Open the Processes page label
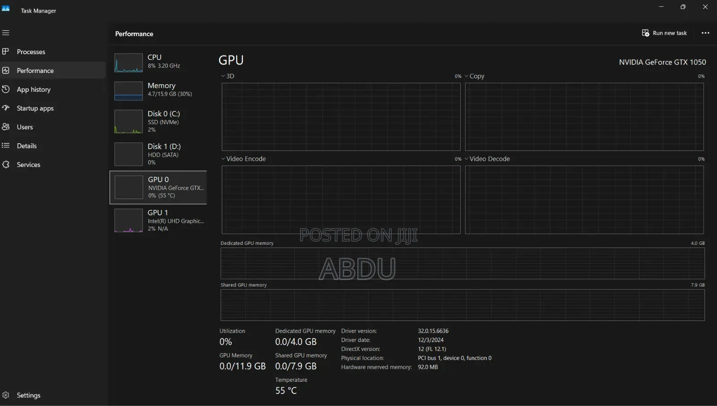Viewport: 717px width, 406px height. pyautogui.click(x=31, y=52)
